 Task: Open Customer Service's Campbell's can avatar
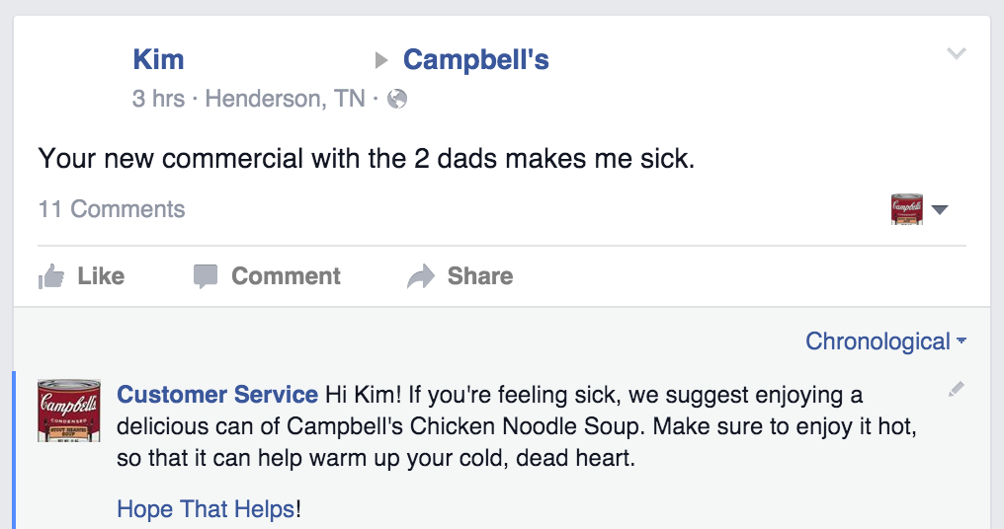point(69,410)
